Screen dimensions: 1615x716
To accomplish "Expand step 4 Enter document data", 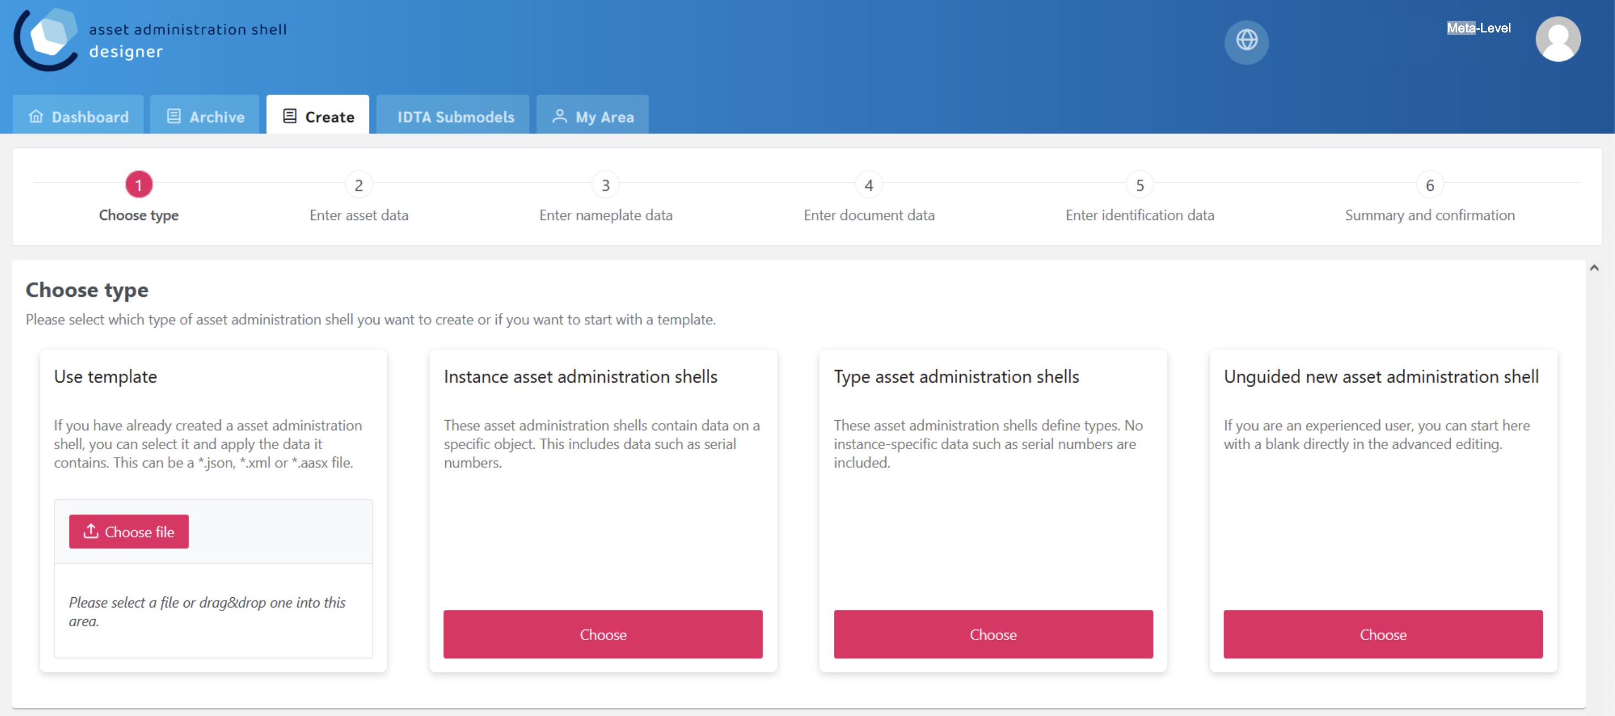I will (x=869, y=184).
